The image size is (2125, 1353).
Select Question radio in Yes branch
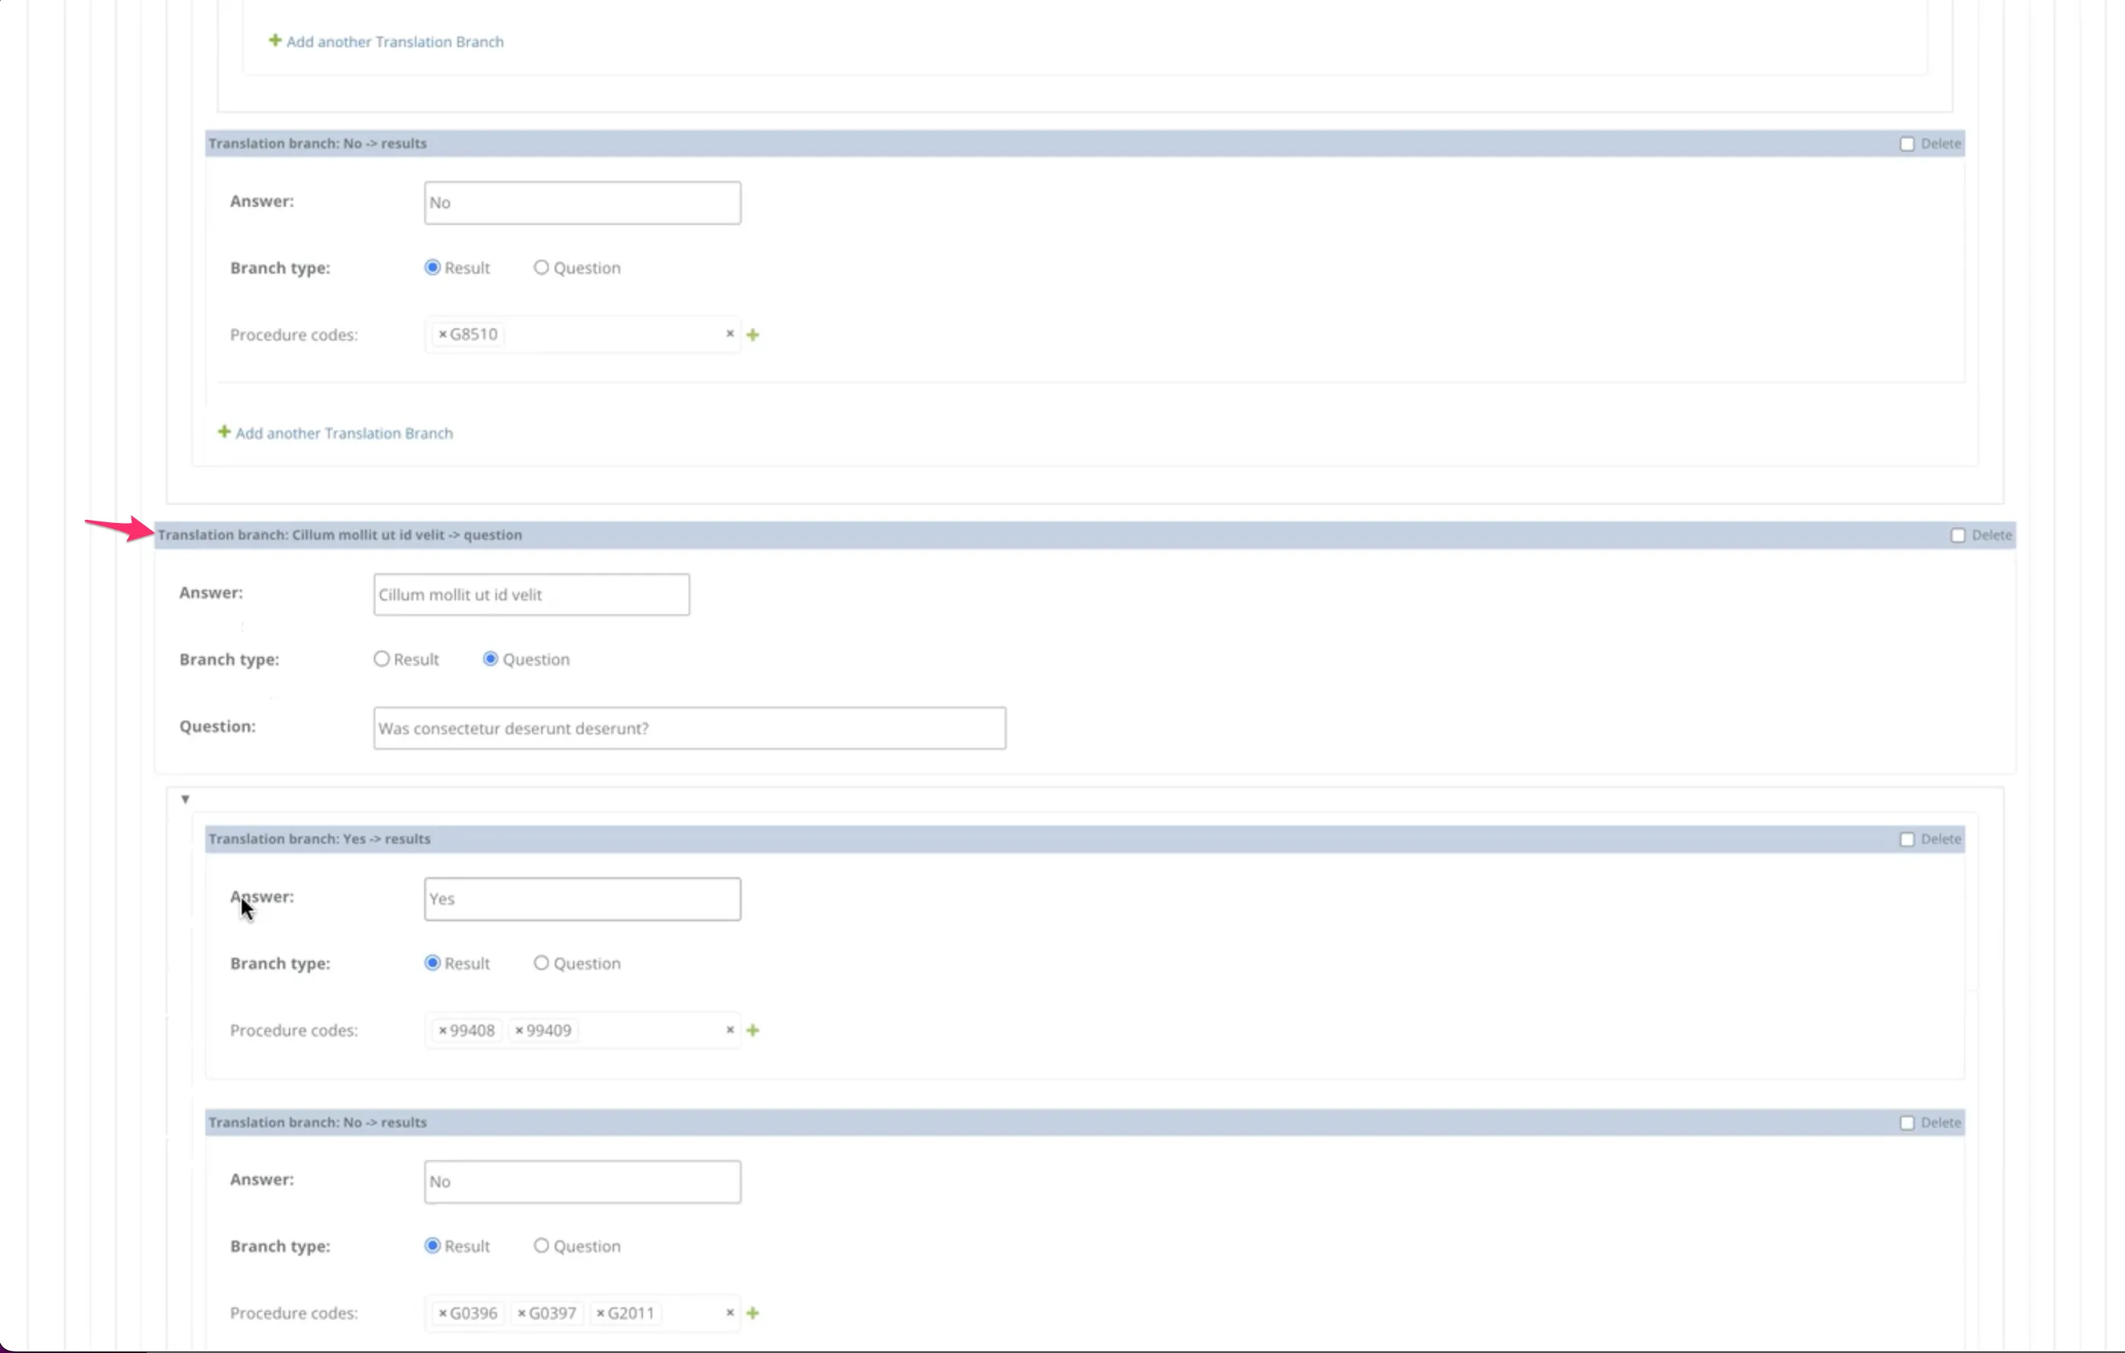click(x=541, y=963)
